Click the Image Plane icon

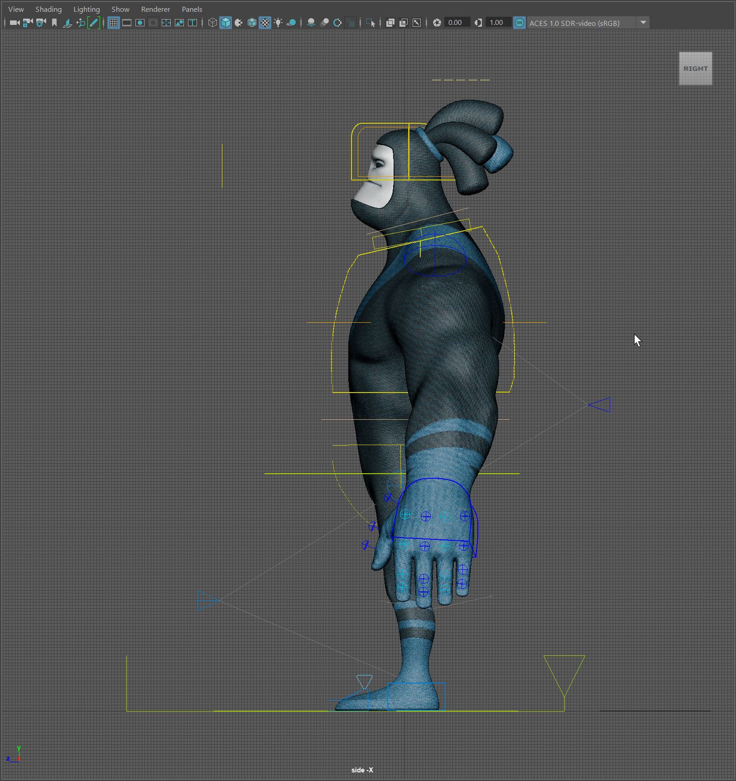(67, 23)
